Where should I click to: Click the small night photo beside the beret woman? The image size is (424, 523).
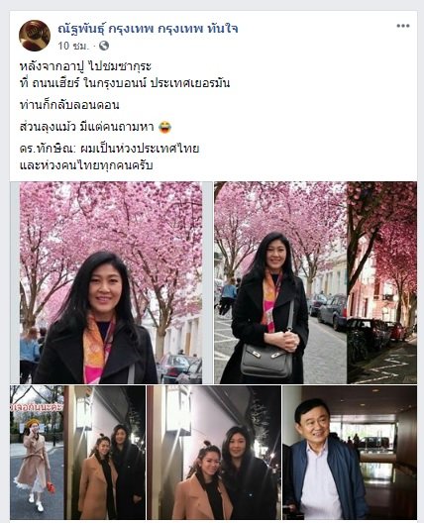click(104, 453)
